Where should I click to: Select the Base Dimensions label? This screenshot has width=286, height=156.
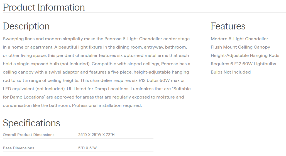(x=18, y=148)
